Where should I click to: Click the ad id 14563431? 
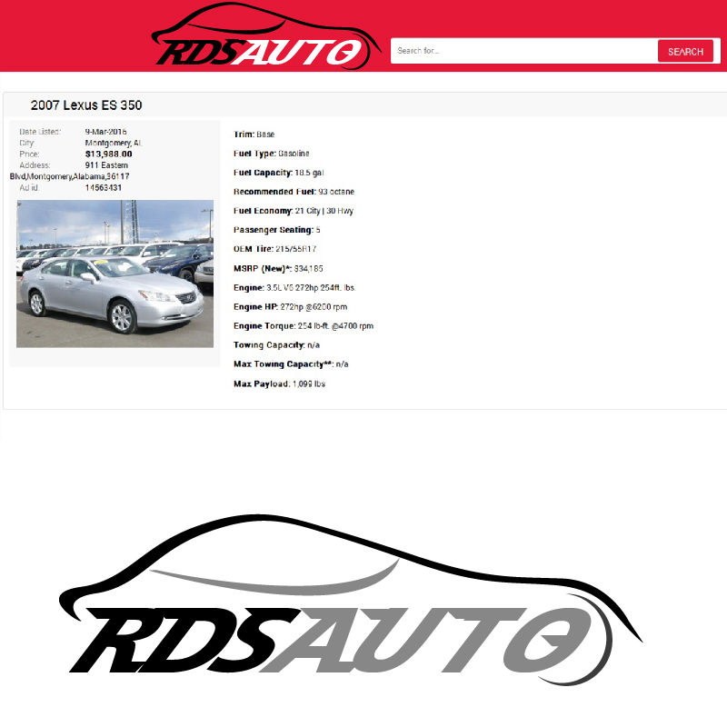point(104,188)
